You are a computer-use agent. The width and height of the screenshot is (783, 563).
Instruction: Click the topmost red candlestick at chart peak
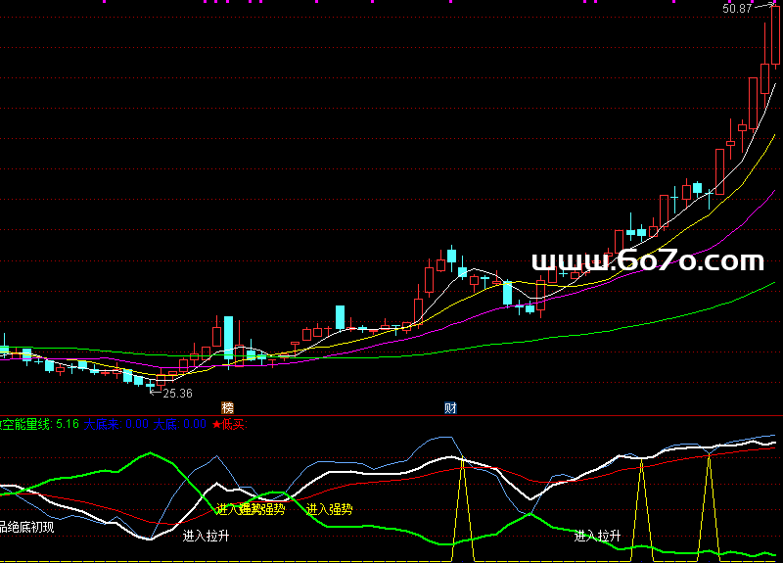pos(775,39)
